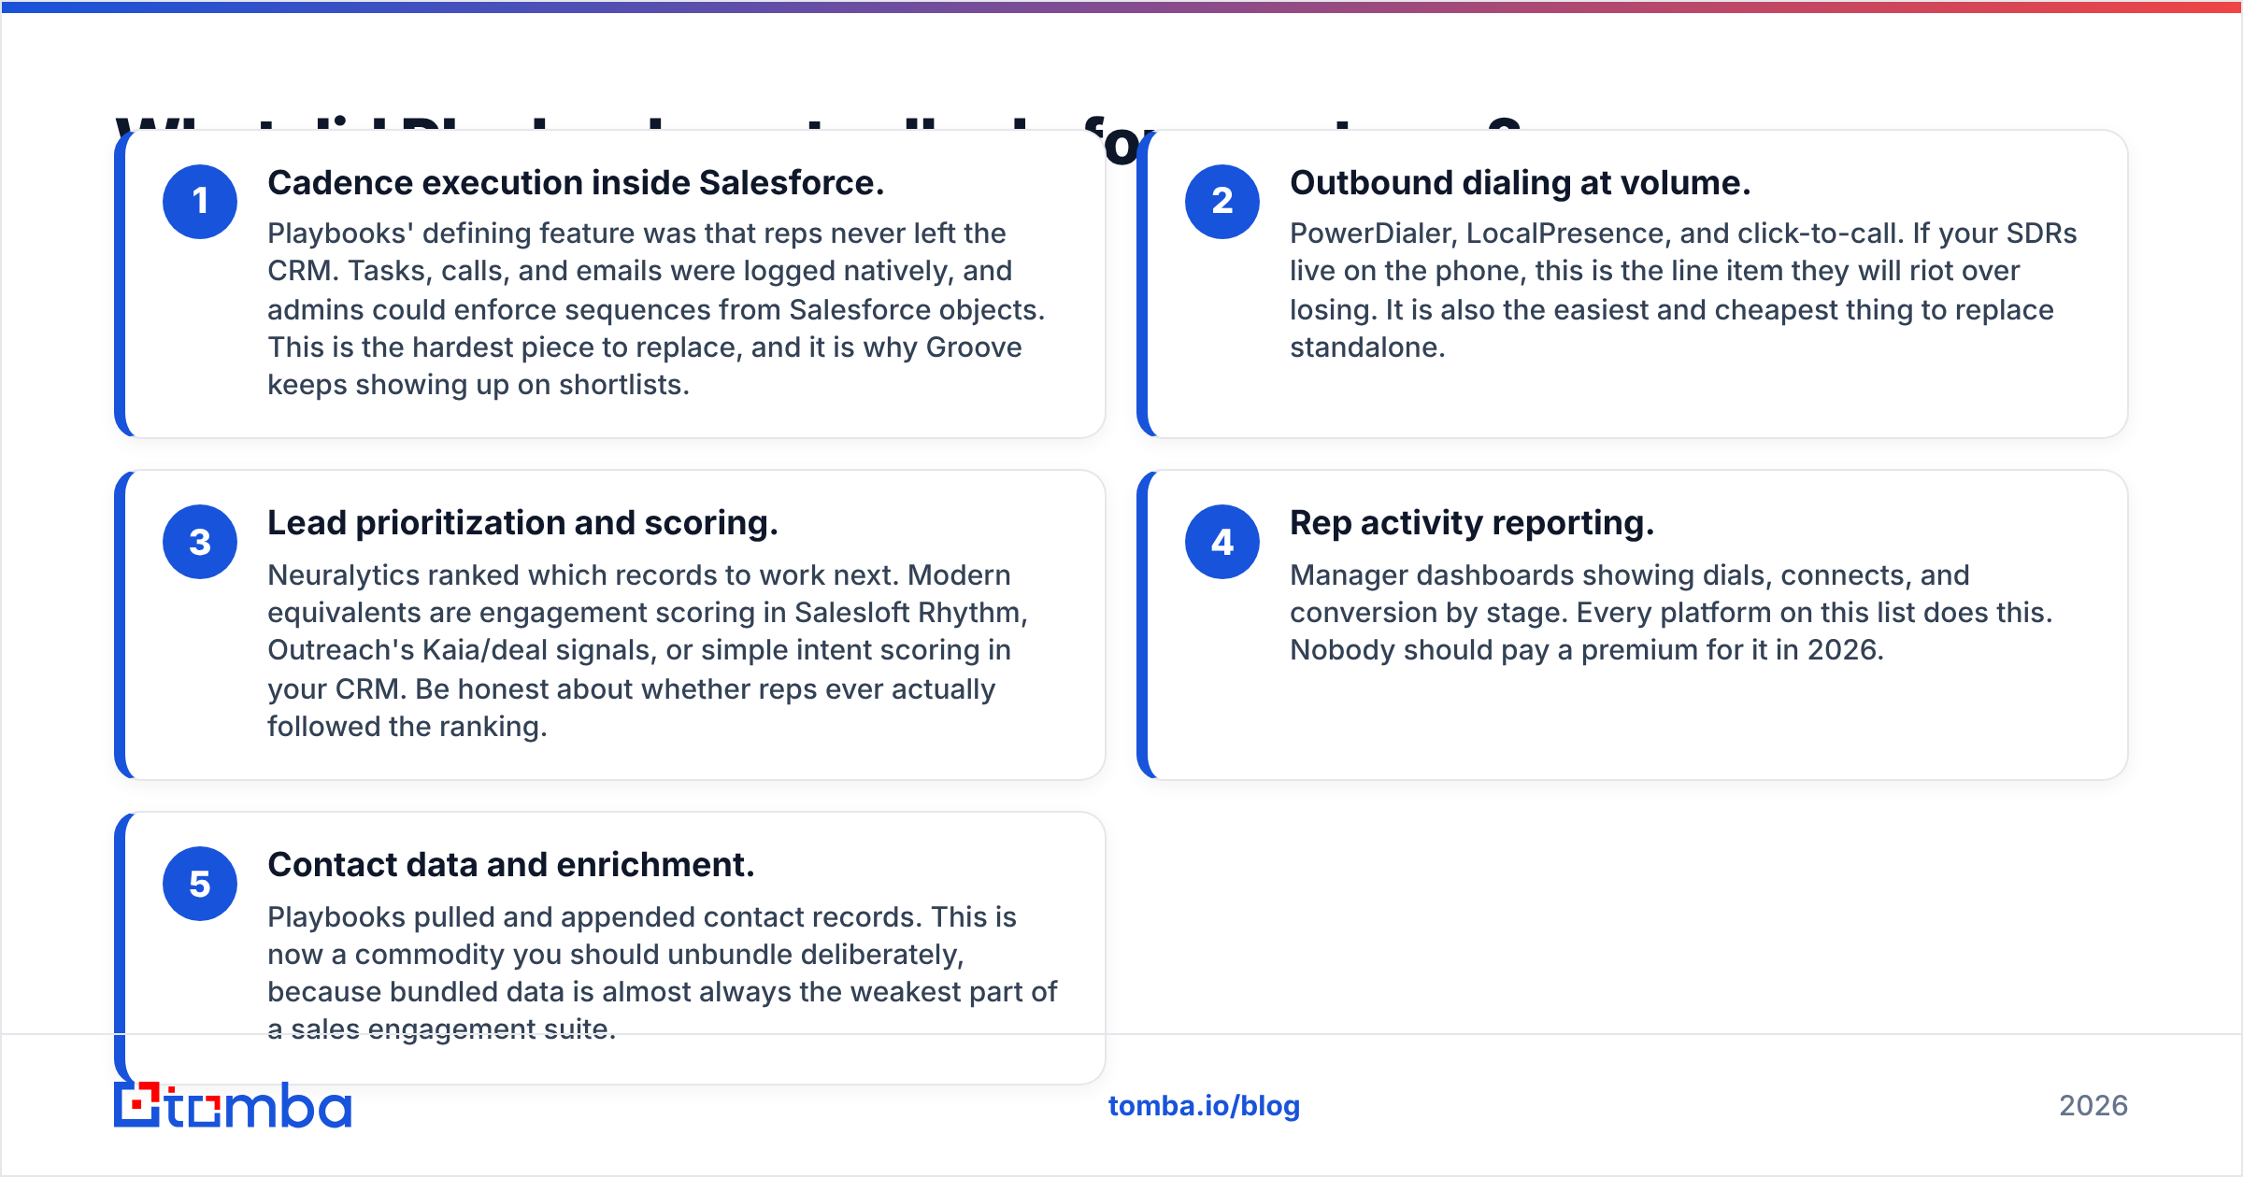Click the Neuralytics ranked records paragraph
The height and width of the screenshot is (1177, 2243).
point(648,650)
